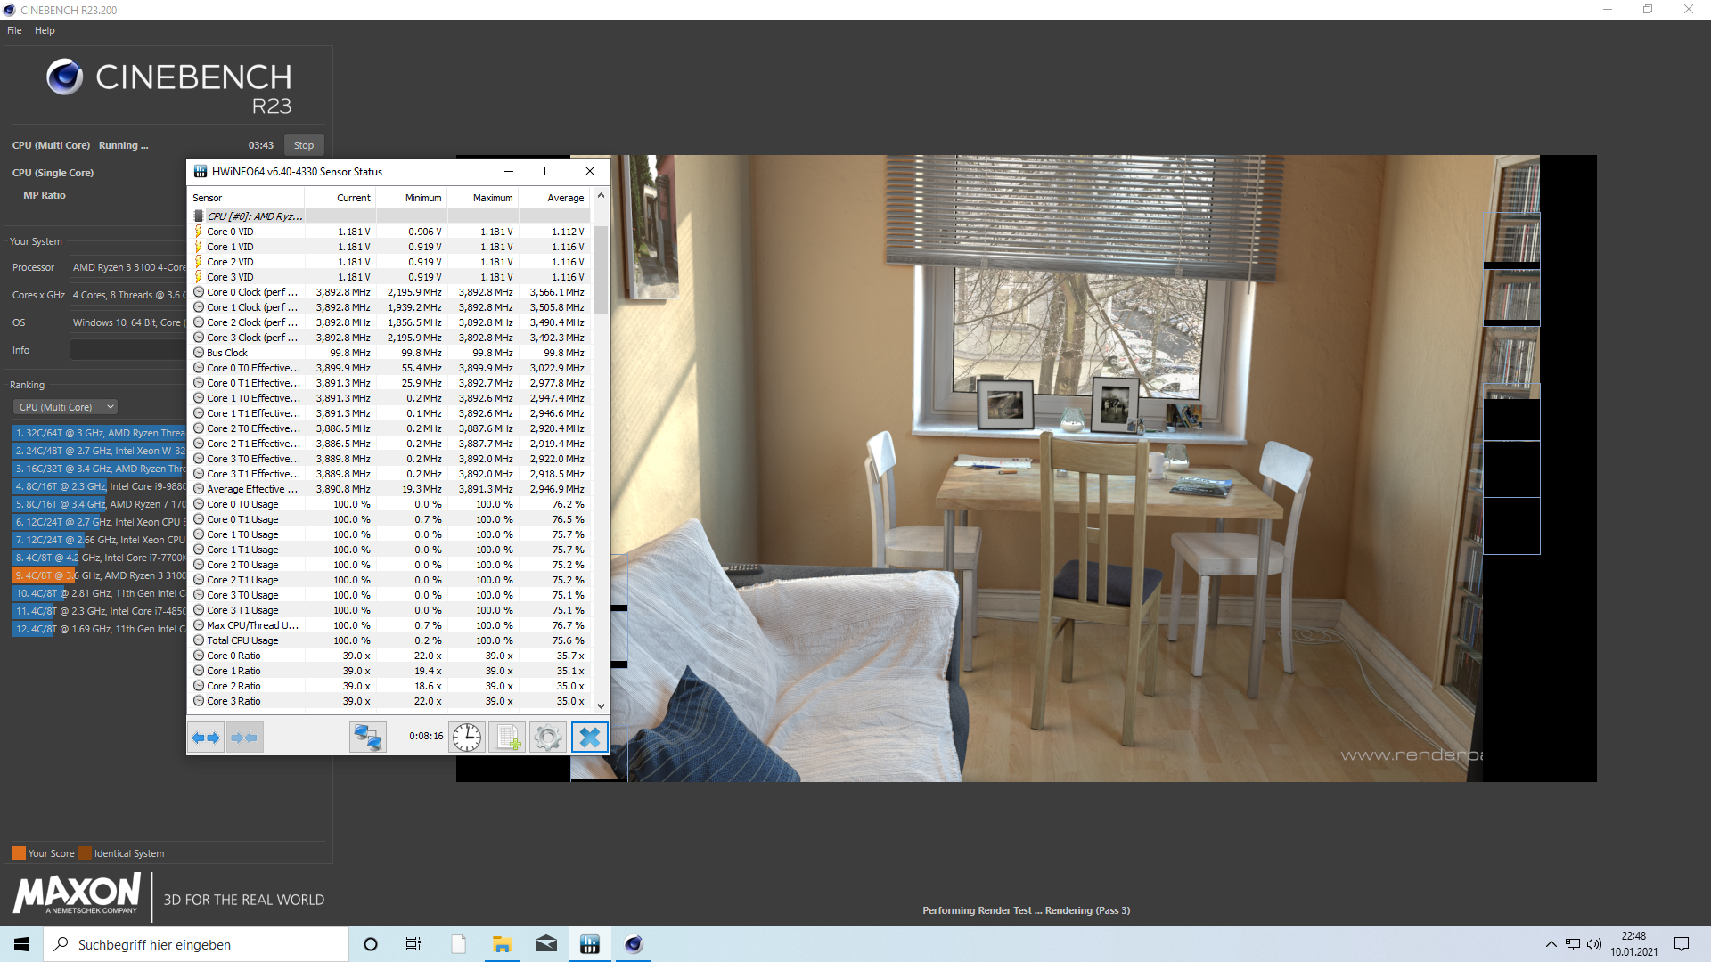1711x962 pixels.
Task: Open HWiNFO from the Windows taskbar
Action: [589, 944]
